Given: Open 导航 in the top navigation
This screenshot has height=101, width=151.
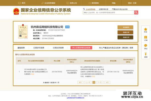Looking at the screenshot, I should click(114, 3).
